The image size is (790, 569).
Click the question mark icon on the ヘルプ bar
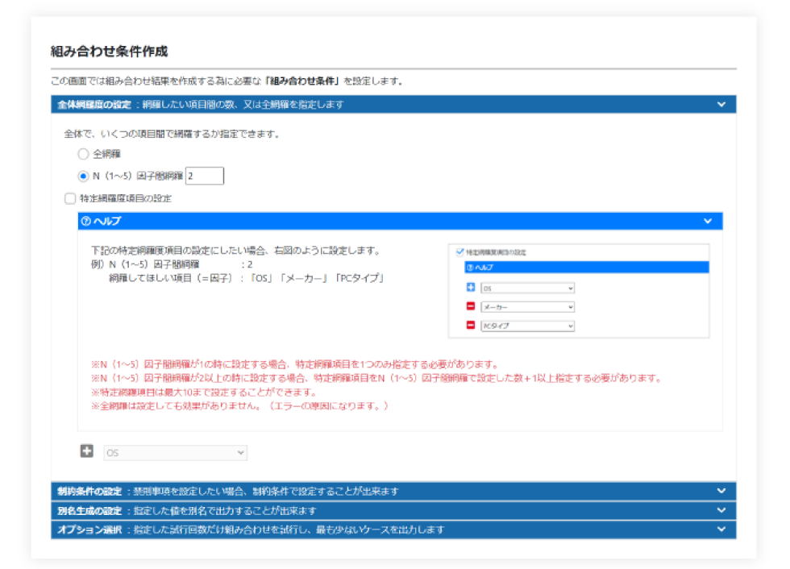click(x=85, y=221)
